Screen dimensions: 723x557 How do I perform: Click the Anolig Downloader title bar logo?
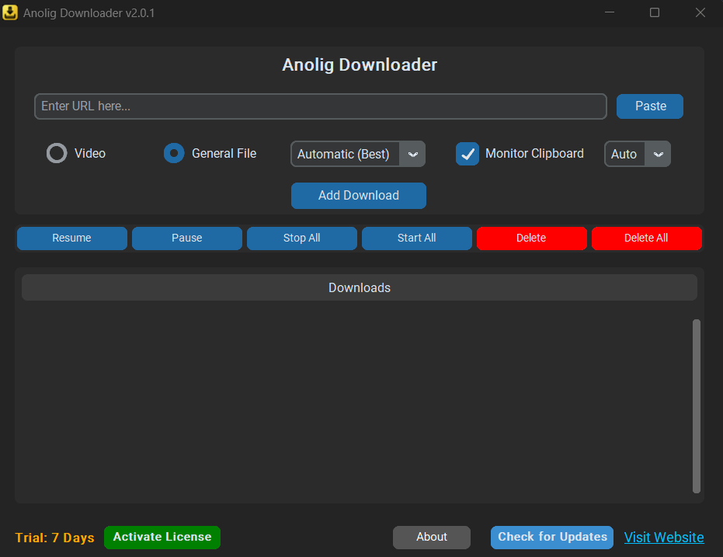pos(10,12)
